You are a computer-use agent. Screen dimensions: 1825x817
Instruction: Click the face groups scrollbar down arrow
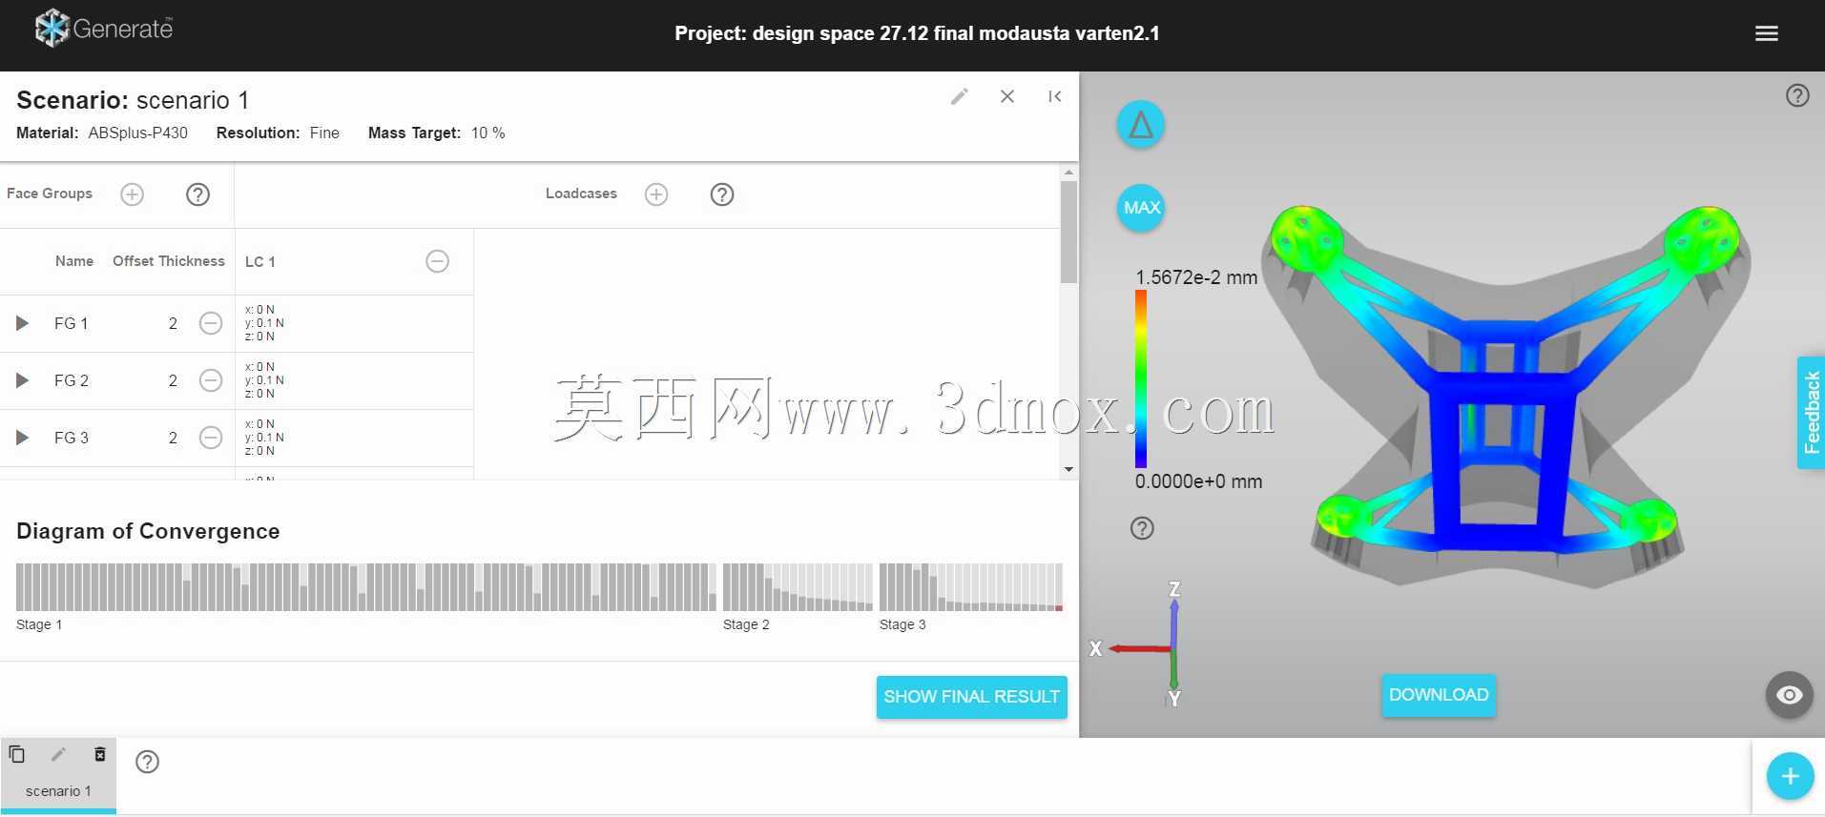pos(1068,469)
